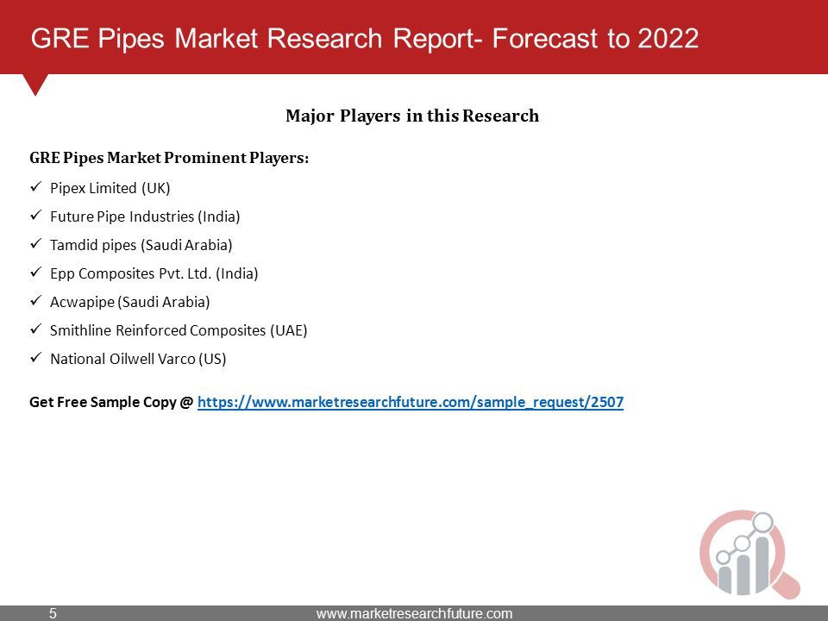Select 'Tamdid pipes (Saudi Arabia)' line
Screen dimensions: 828x621
click(141, 245)
